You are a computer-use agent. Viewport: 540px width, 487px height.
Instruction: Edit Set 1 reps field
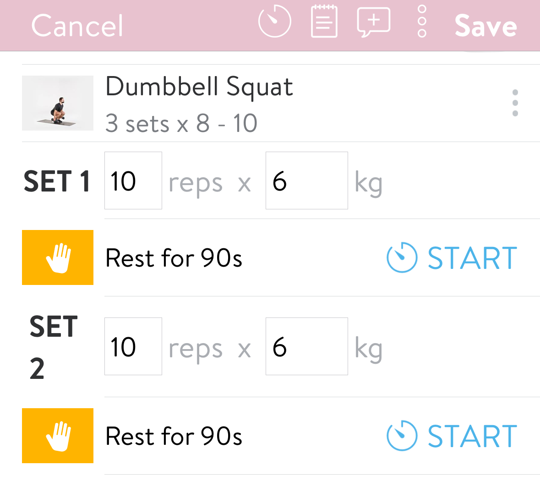pos(133,181)
